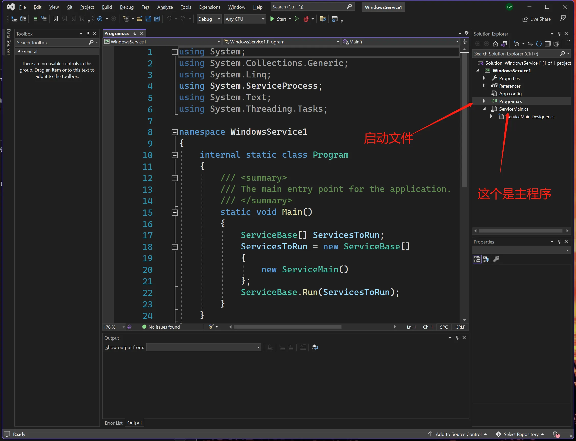Click Sync with Active Document icon
Screen dimensions: 576x441
point(530,44)
